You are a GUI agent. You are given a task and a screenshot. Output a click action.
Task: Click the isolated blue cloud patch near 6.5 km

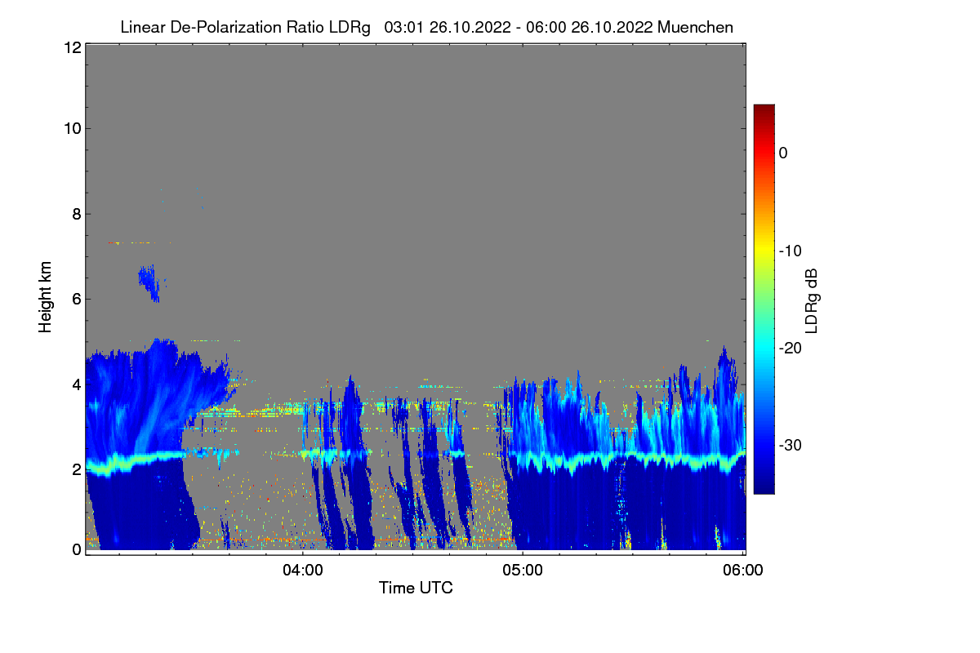tap(149, 283)
